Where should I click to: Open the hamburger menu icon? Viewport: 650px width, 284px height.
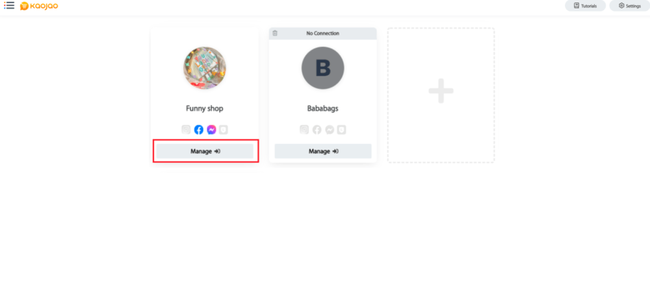click(x=9, y=6)
